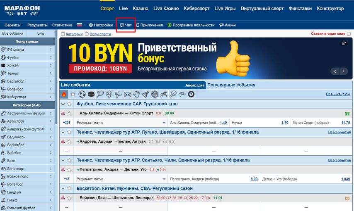
Task: Filter live events by esports gamepad icon
Action: (x=127, y=94)
